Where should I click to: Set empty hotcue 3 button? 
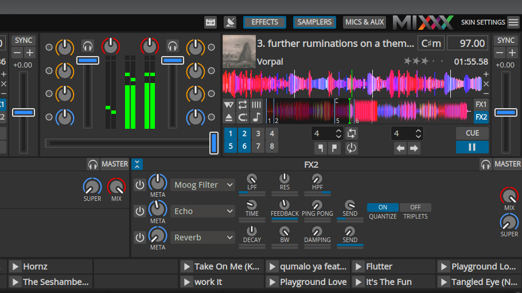(258, 133)
